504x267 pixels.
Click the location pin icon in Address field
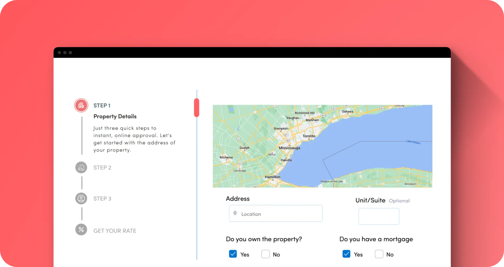point(235,213)
